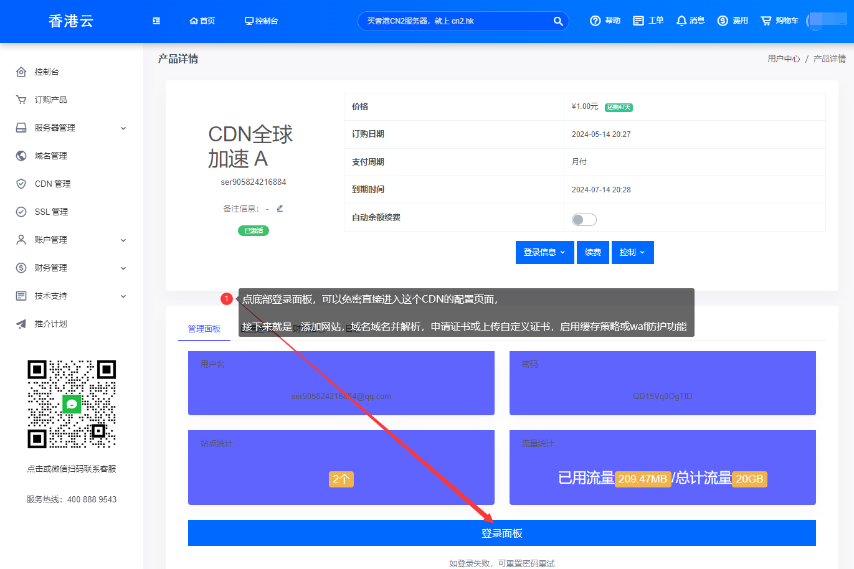Toggle the sidebar collapse icon in header

pyautogui.click(x=156, y=21)
